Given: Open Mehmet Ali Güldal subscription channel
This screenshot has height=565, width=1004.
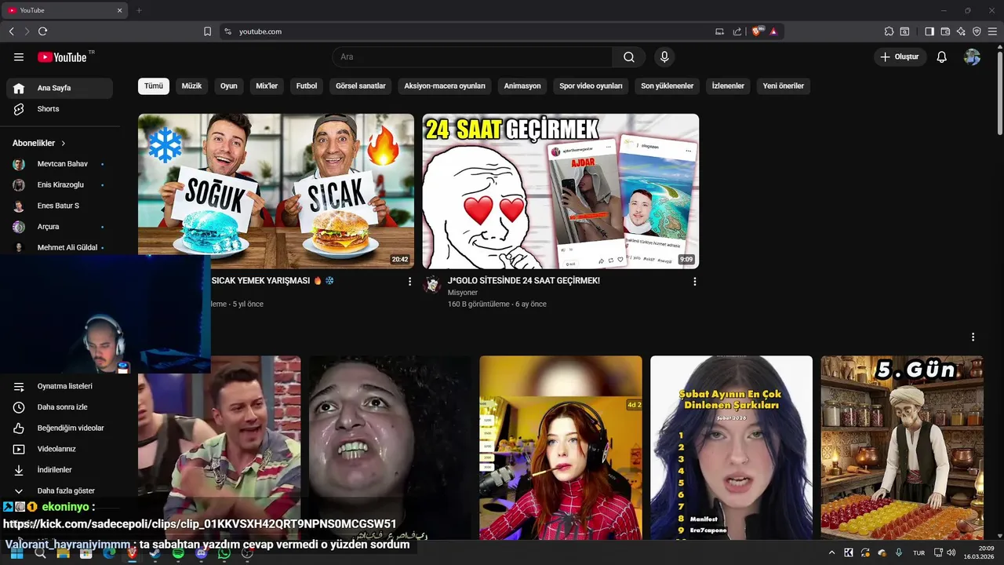Looking at the screenshot, I should (60, 247).
